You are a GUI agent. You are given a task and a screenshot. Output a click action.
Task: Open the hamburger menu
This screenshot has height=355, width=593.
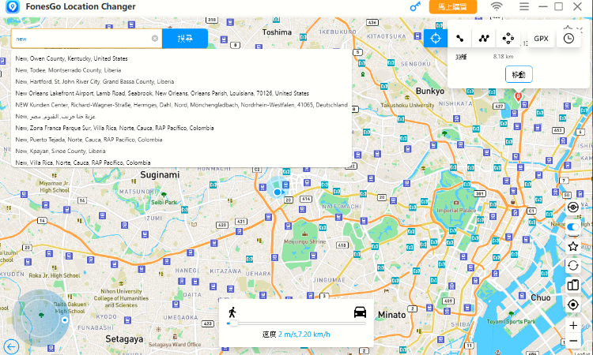(x=523, y=6)
